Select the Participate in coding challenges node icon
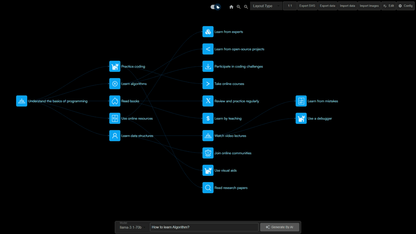The image size is (416, 234). click(x=208, y=66)
